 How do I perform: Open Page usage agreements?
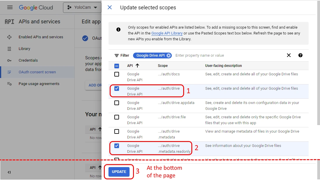[39, 84]
